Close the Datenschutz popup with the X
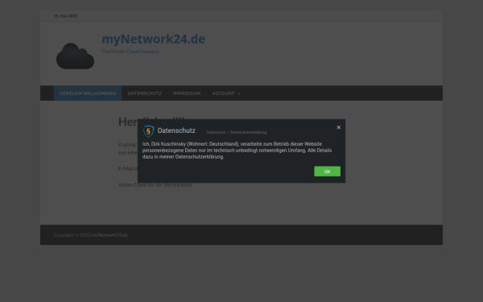The image size is (483, 302). tap(339, 127)
